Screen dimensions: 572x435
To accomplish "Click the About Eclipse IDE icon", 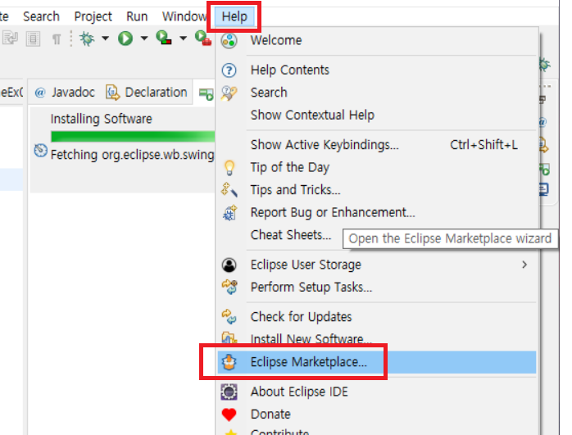I will (229, 392).
